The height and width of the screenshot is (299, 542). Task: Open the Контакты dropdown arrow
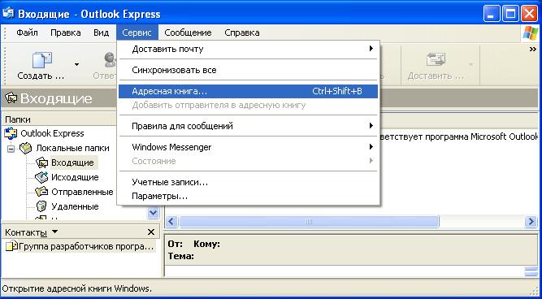click(54, 232)
